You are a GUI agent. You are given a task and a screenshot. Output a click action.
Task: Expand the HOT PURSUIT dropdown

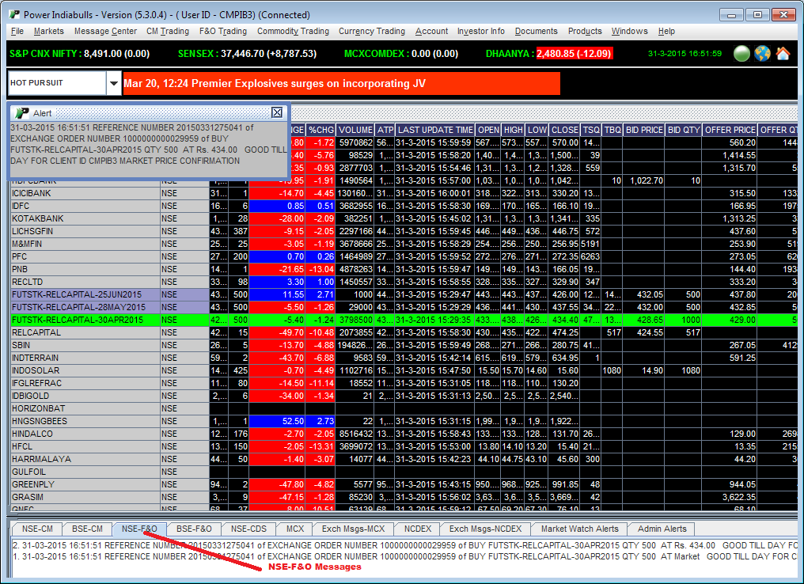click(x=114, y=83)
